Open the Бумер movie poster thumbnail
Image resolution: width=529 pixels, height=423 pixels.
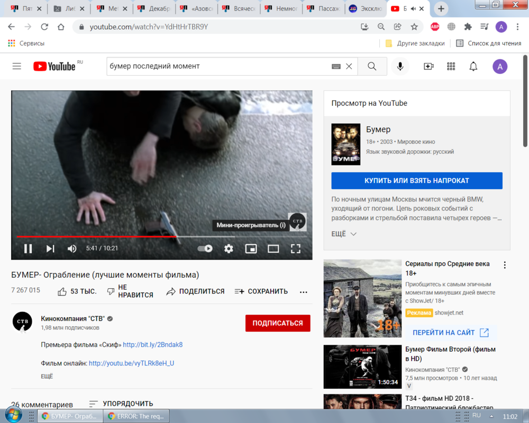click(x=346, y=144)
